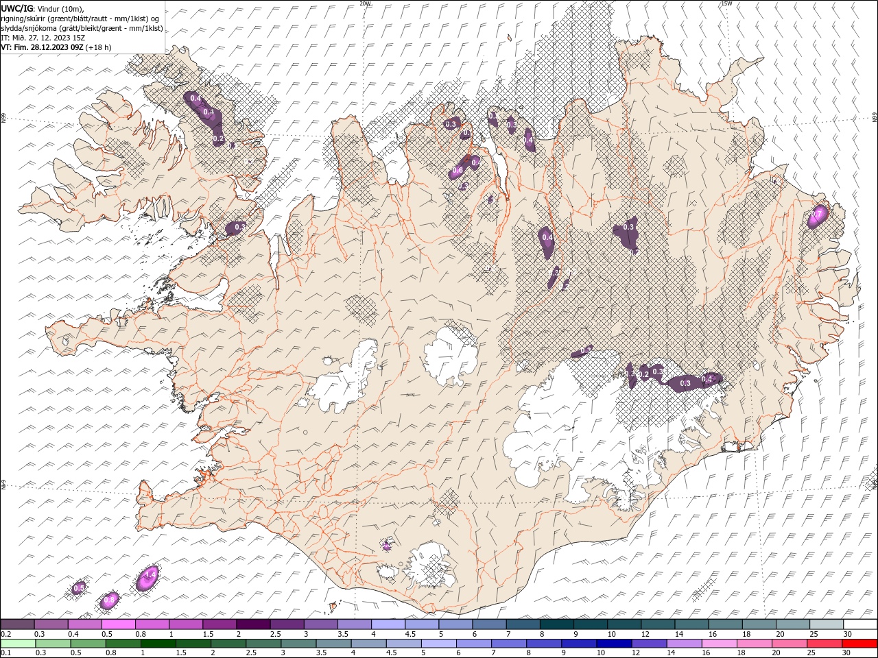Pick the bottom-row legend swatch labeled 3.5 grey-blue
878x658 pixels.
333,644
